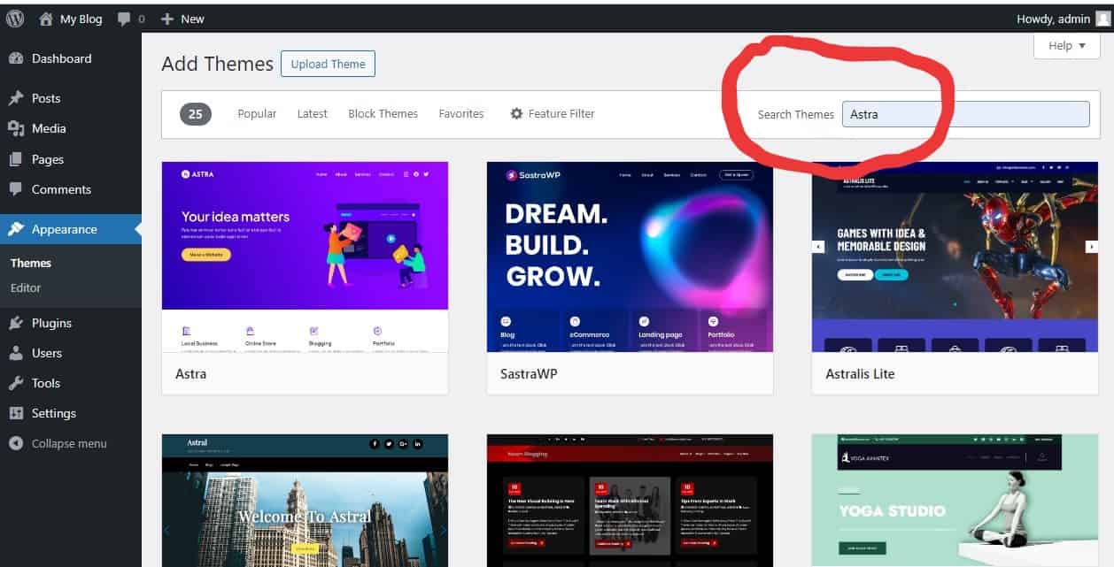Viewport: 1114px width, 567px height.
Task: Select the Appearance menu item
Action: (71, 229)
